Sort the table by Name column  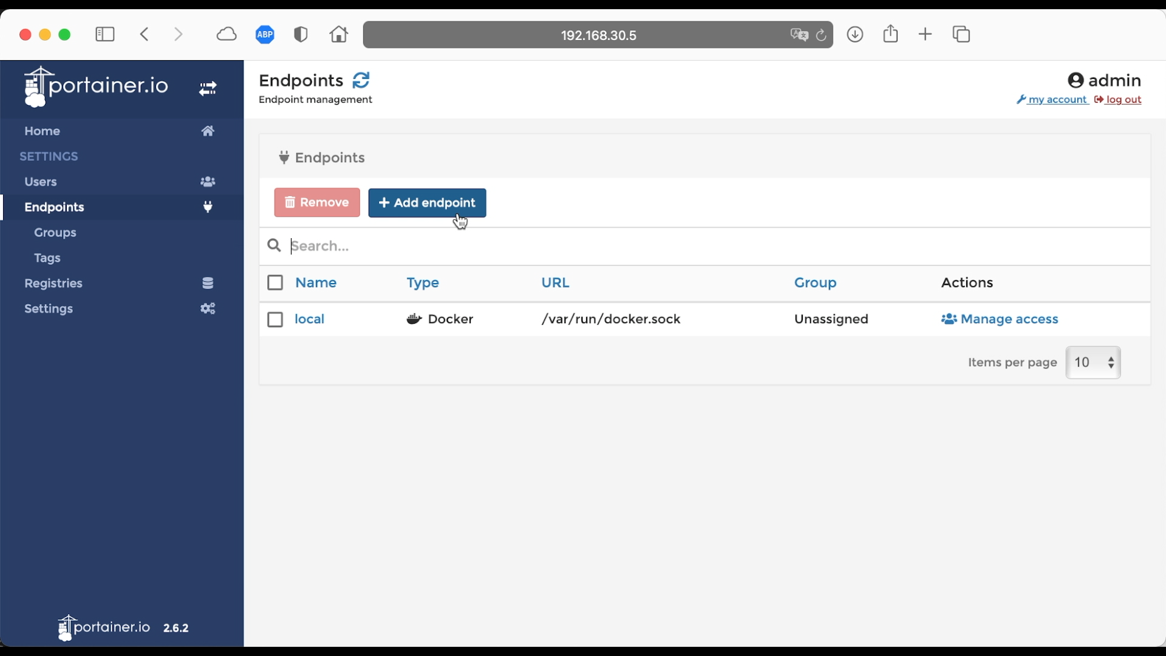pyautogui.click(x=316, y=283)
